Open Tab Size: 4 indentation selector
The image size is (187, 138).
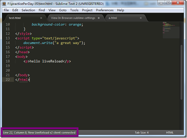pos(142,132)
